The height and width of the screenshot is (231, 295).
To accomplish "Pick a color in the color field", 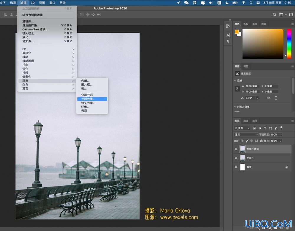I will click(263, 44).
